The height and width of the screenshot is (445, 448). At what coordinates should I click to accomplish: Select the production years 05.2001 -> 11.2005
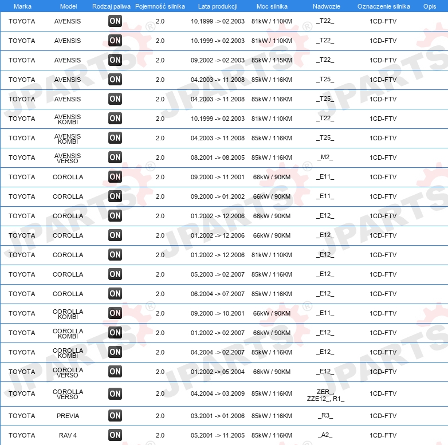[218, 435]
